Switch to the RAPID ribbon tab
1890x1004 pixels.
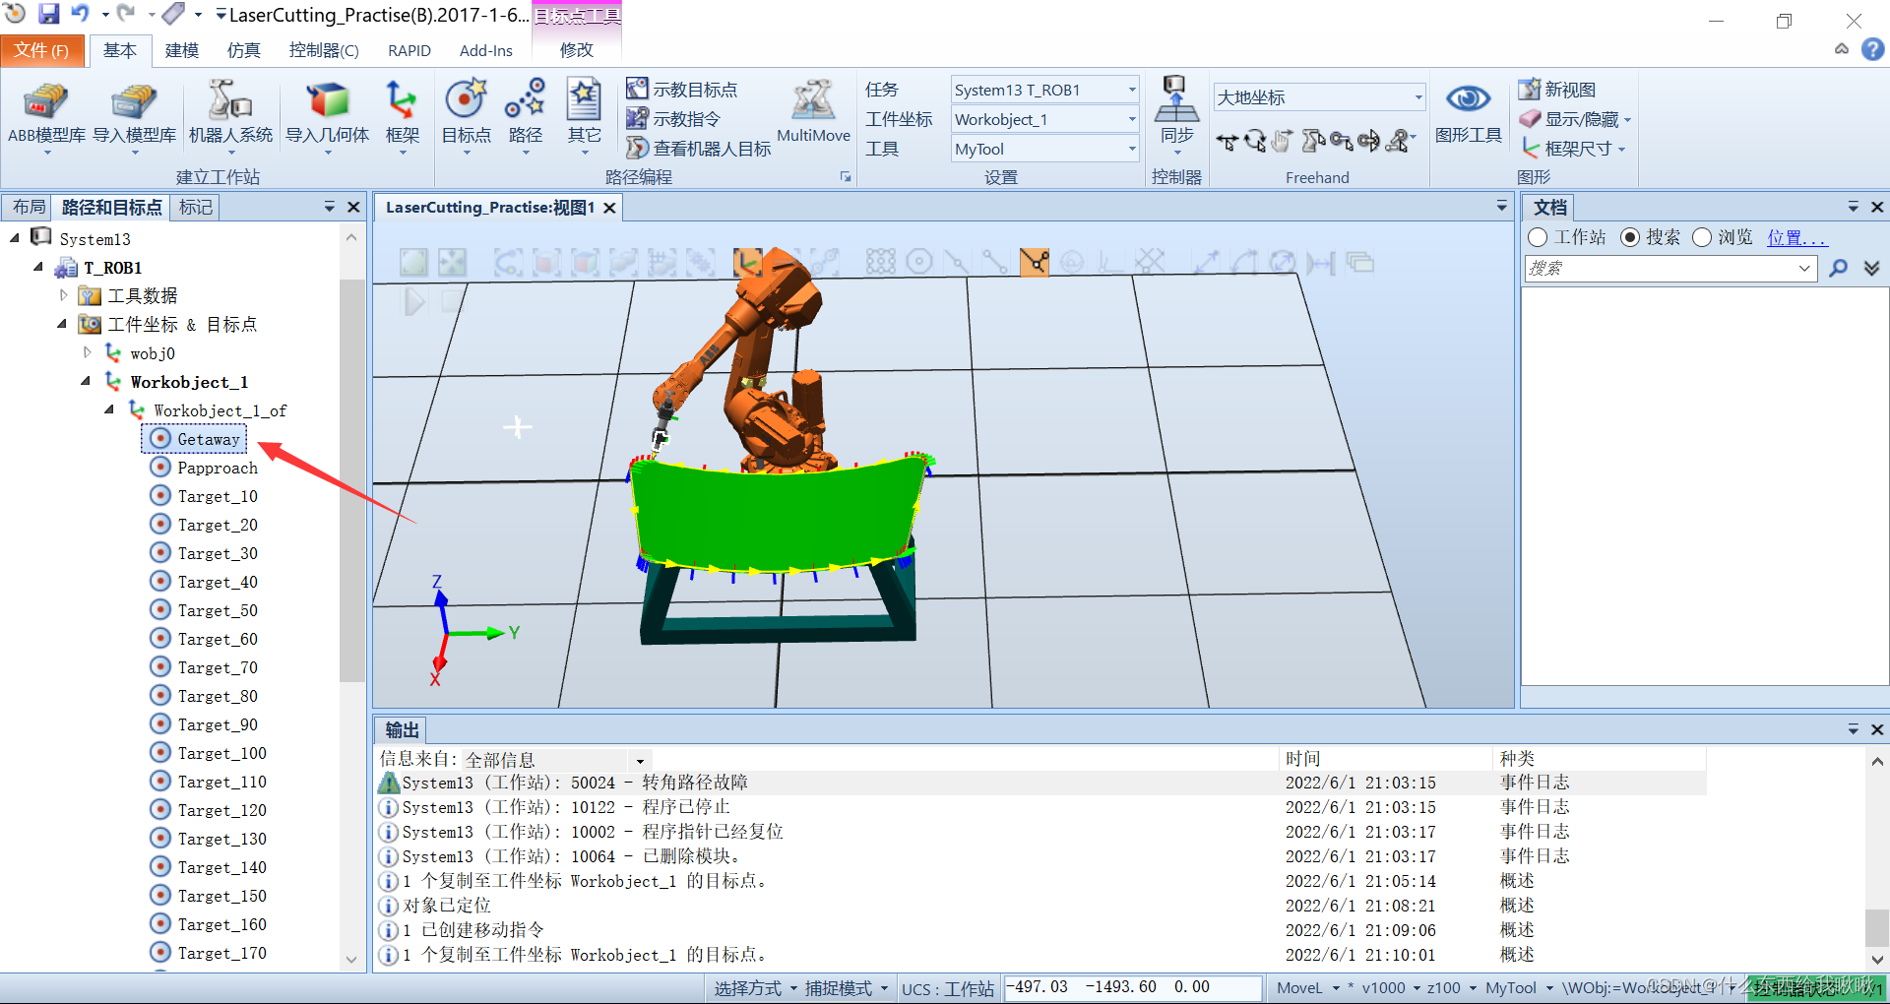click(409, 50)
